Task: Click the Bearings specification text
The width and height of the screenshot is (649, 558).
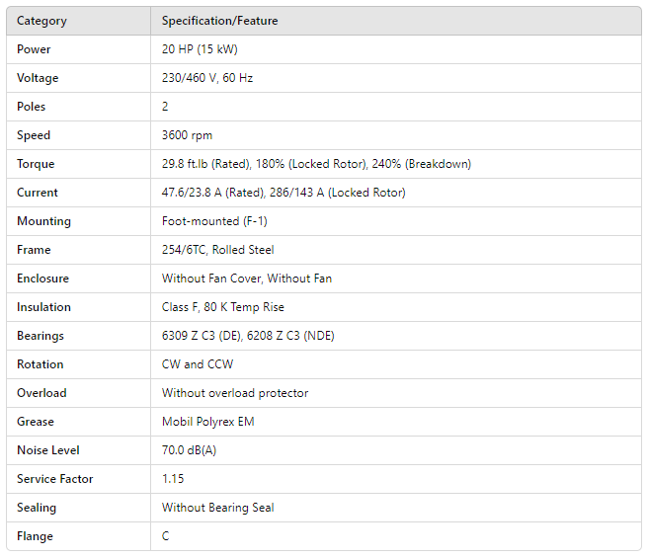Action: pyautogui.click(x=248, y=336)
